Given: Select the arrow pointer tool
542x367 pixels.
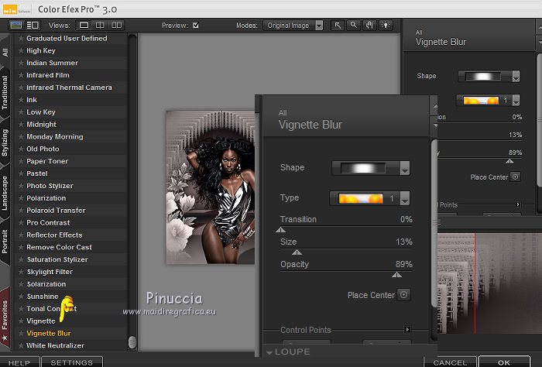Looking at the screenshot, I should (338, 26).
